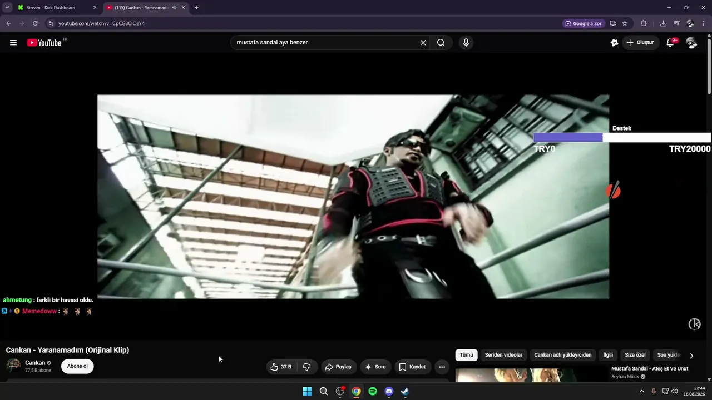The height and width of the screenshot is (400, 712).
Task: Select the İlgili filter chip
Action: tap(608, 355)
